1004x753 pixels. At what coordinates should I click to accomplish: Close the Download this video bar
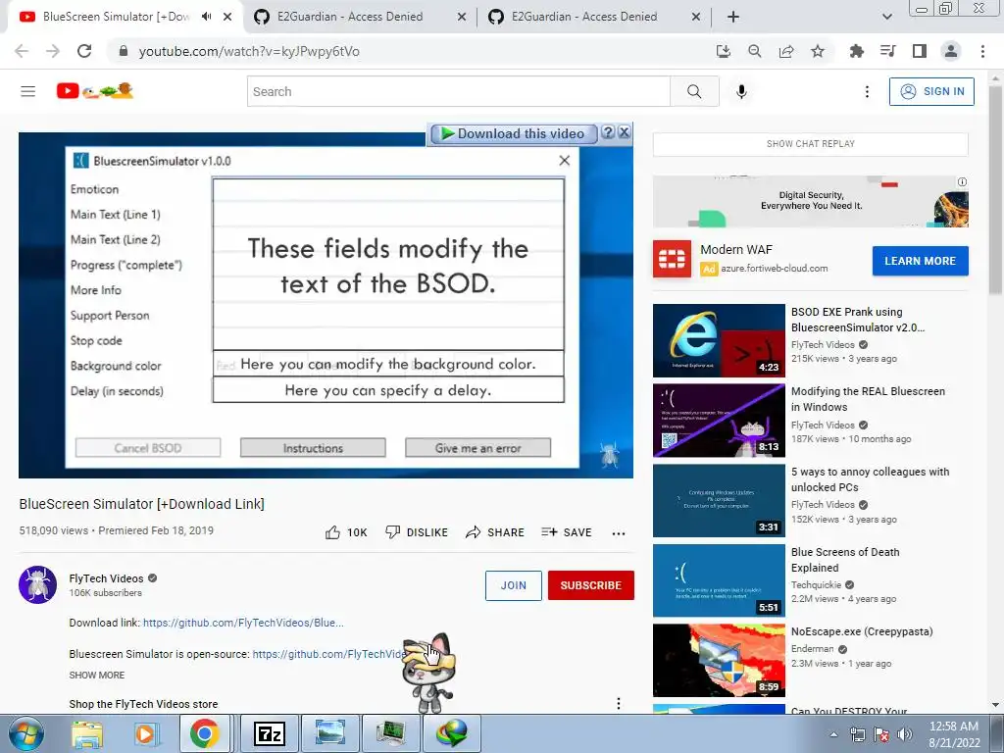(625, 132)
